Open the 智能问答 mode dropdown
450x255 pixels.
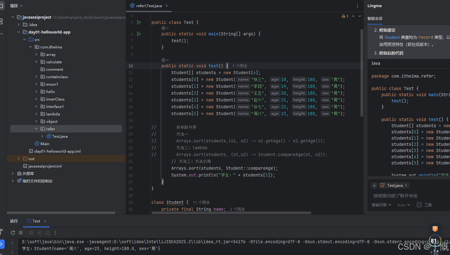[381, 204]
